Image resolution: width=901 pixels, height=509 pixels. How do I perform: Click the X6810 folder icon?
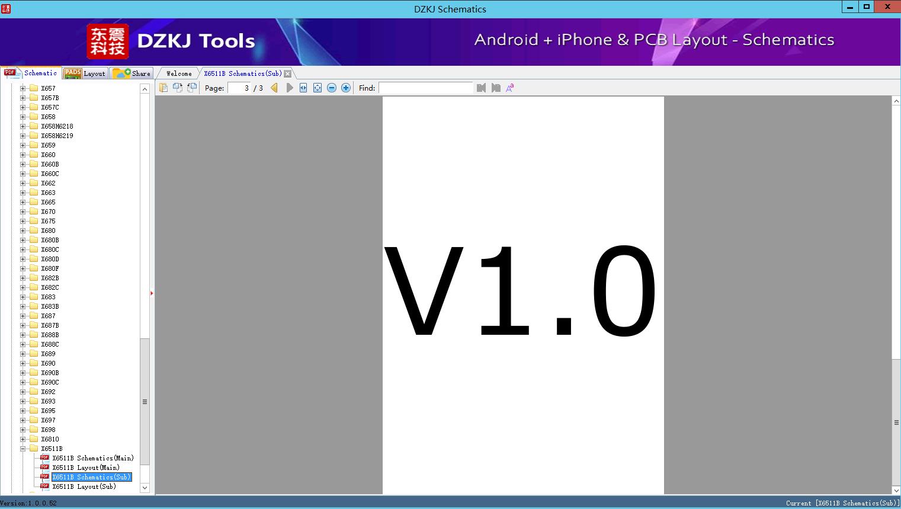coord(34,439)
